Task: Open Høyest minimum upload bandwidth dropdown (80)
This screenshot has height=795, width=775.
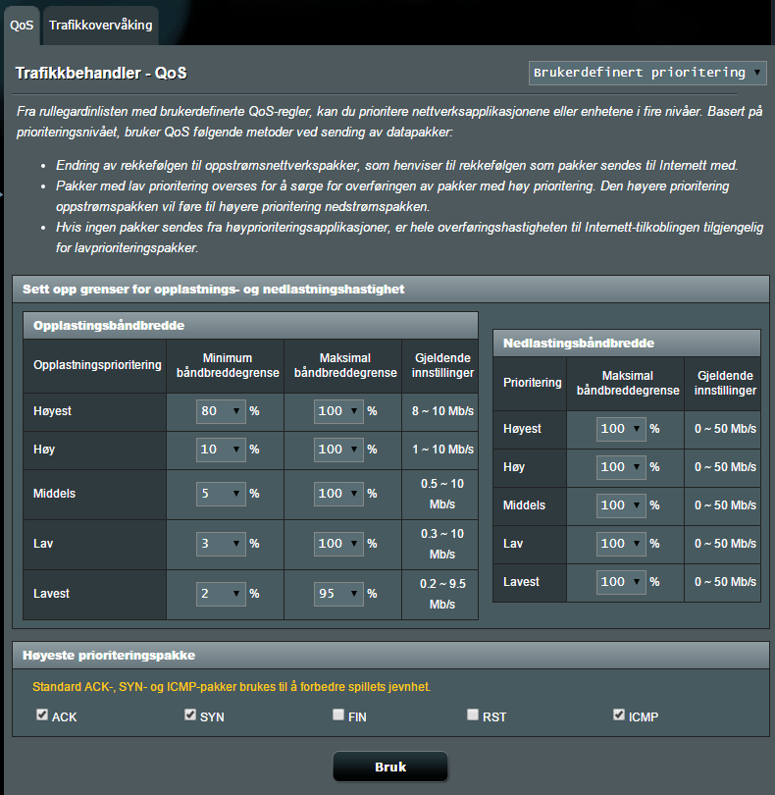Action: pyautogui.click(x=221, y=411)
